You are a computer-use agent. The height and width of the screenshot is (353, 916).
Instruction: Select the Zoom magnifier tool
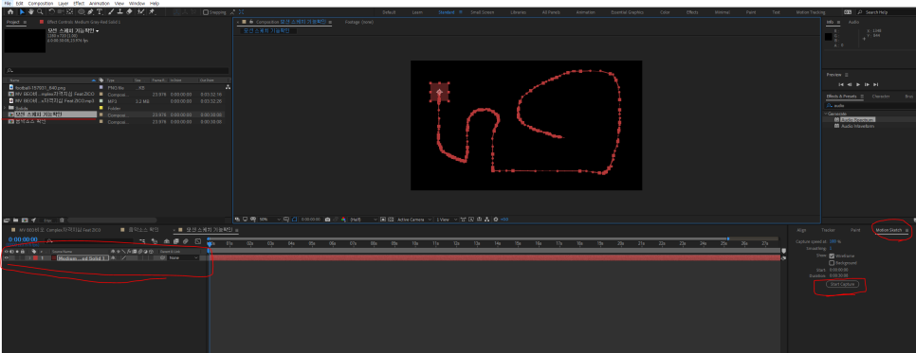pyautogui.click(x=39, y=11)
